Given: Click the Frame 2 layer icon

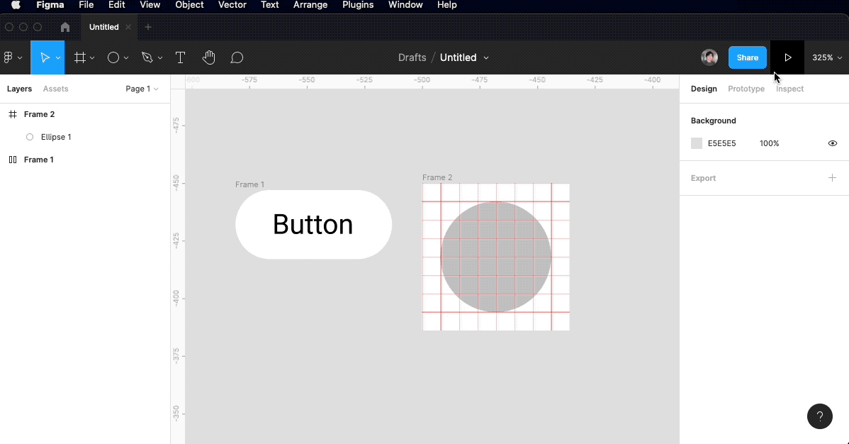Looking at the screenshot, I should coord(13,114).
